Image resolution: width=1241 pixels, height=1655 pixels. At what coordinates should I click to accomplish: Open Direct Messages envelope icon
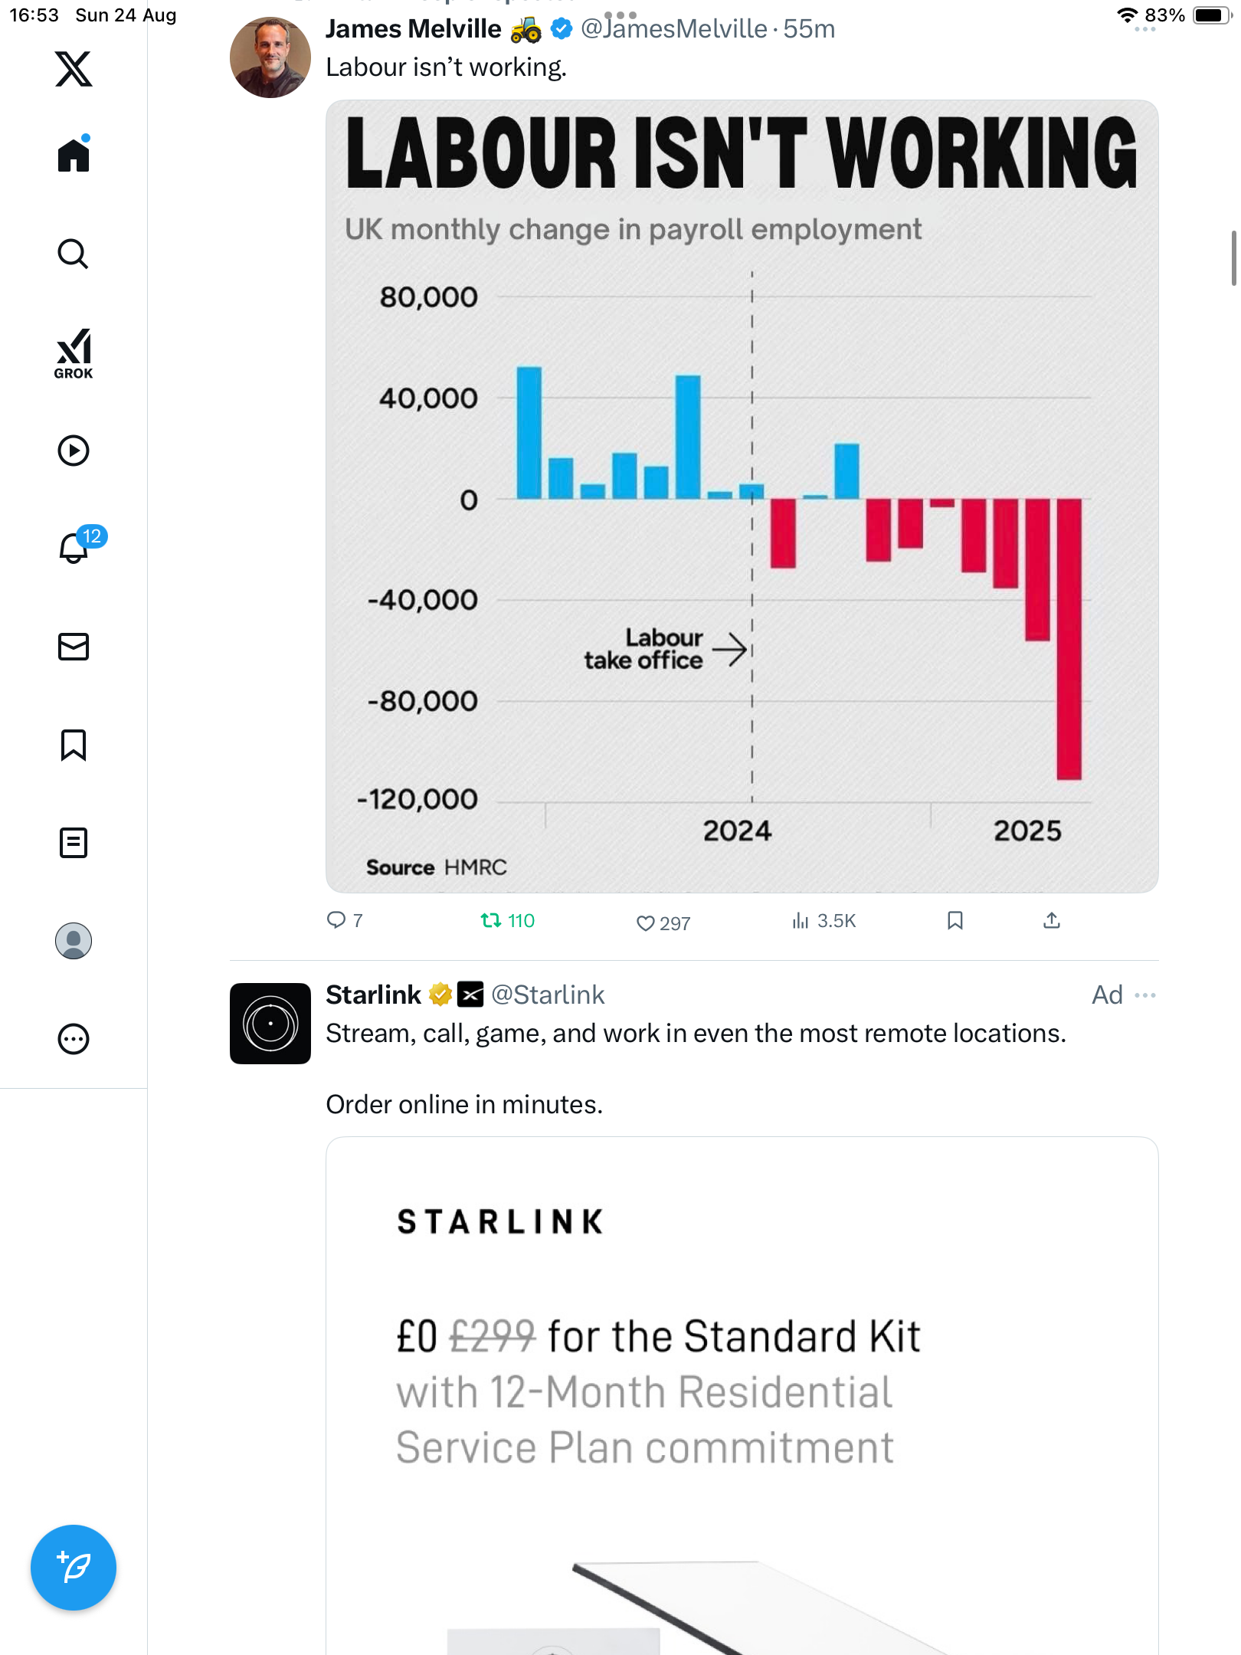[74, 647]
